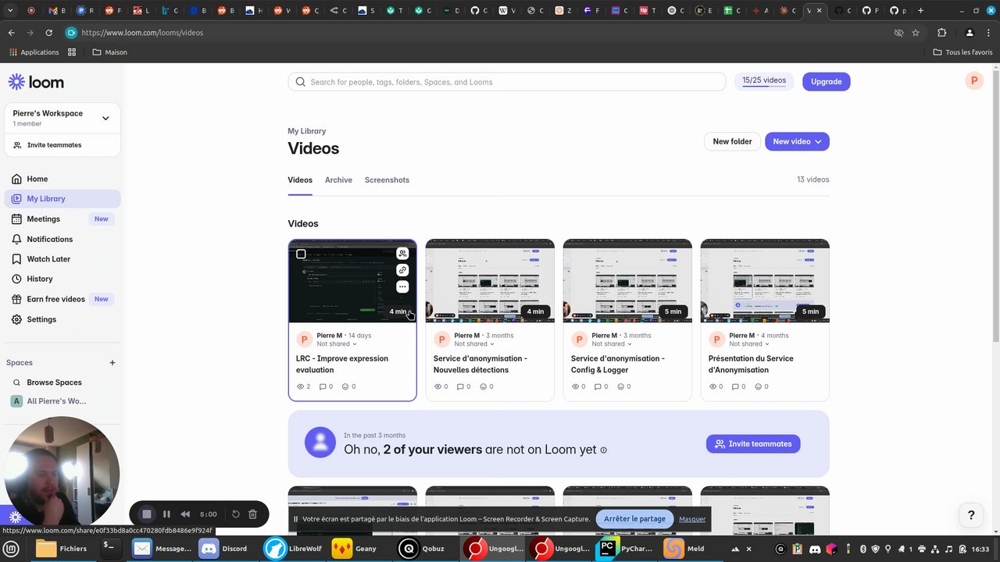Open Discord from the taskbar
Screen dimensions: 1000x562
(223, 549)
